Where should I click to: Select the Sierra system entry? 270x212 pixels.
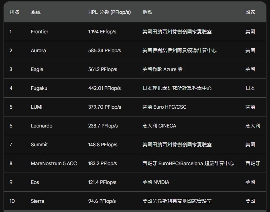[x=38, y=201]
